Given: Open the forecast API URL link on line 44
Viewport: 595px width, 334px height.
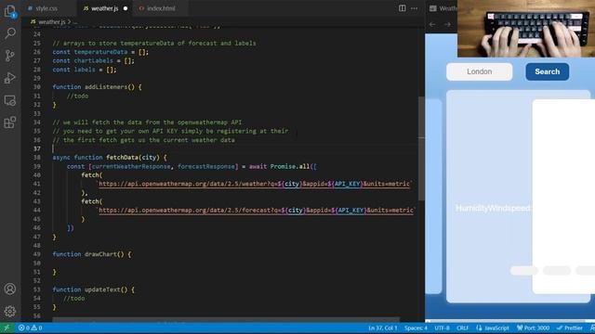Looking at the screenshot, I should point(257,211).
